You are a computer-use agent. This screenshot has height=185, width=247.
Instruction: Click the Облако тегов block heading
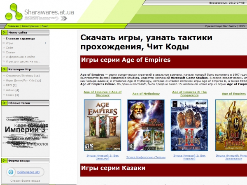coord(19,103)
